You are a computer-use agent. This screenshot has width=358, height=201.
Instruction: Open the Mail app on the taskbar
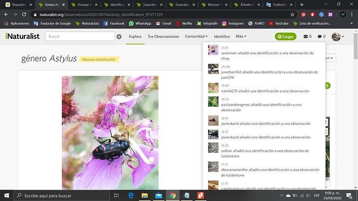pyautogui.click(x=159, y=195)
